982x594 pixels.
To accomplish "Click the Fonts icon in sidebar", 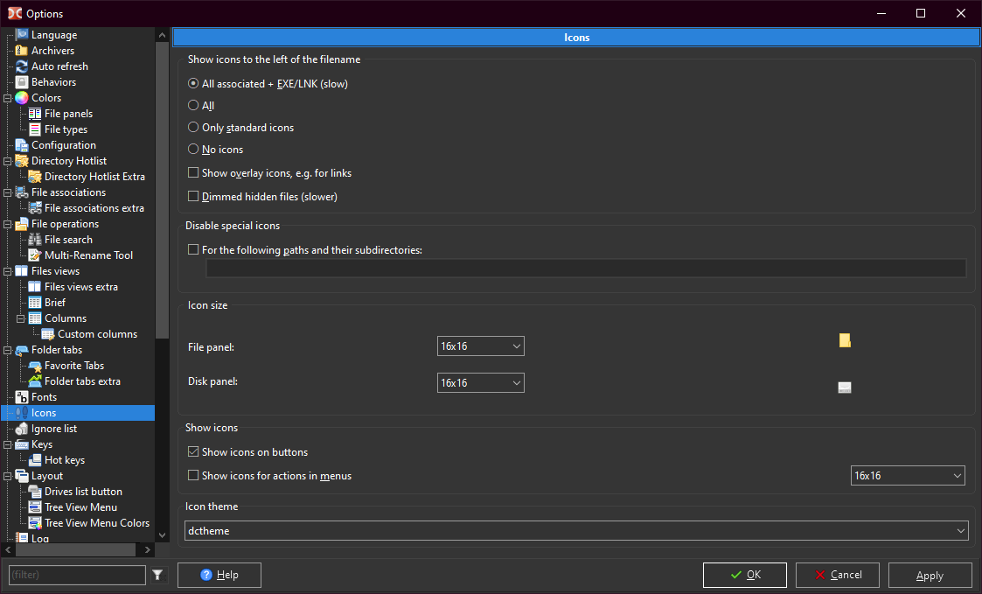I will pos(22,397).
